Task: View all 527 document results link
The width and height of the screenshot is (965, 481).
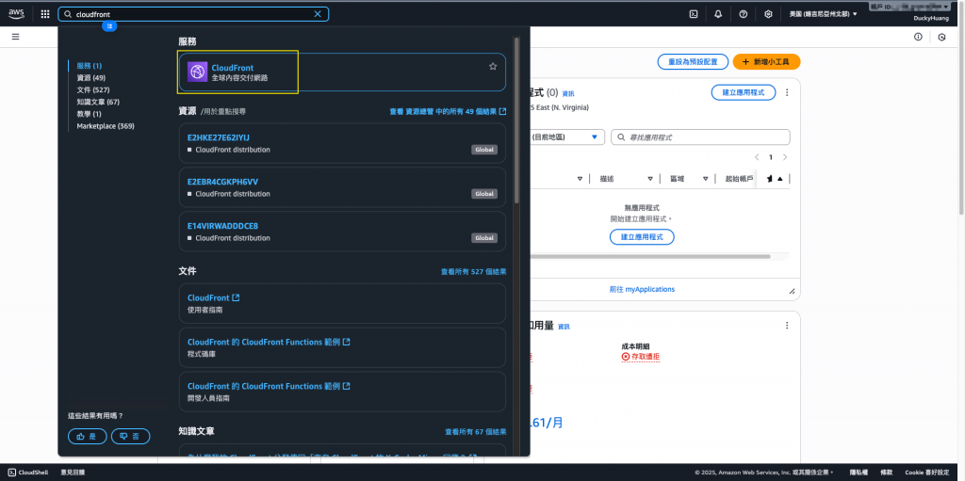Action: tap(473, 271)
